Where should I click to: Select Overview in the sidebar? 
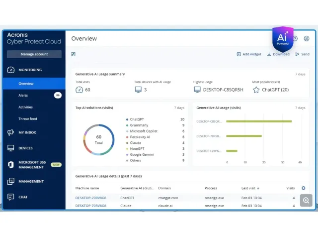click(x=26, y=84)
